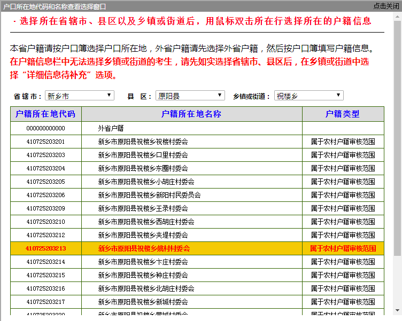Click 户籍类型 cell in 口里村委会 row
This screenshot has height=321, width=402.
click(x=343, y=155)
